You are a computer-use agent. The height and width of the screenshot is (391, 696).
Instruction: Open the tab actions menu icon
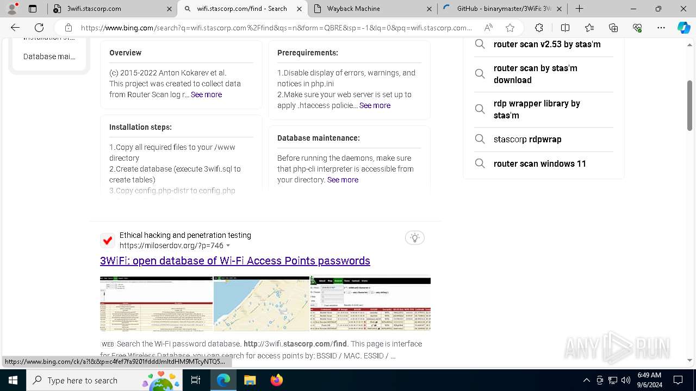pyautogui.click(x=33, y=9)
